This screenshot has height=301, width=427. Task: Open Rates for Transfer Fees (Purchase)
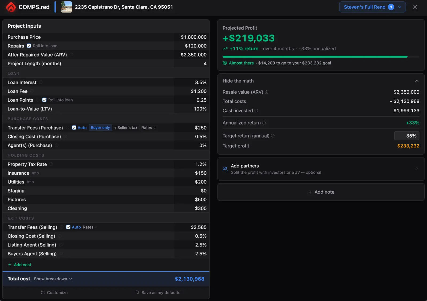tap(148, 128)
